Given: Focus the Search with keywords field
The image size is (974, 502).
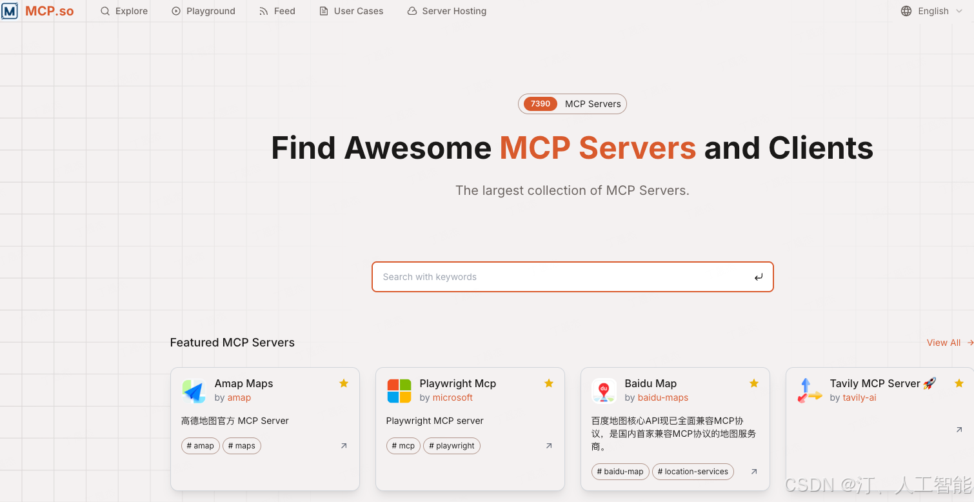Looking at the screenshot, I should point(572,277).
